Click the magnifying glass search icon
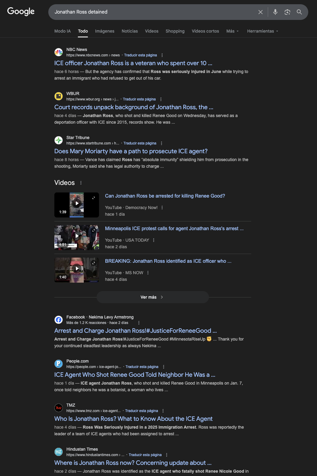The image size is (317, 476). 299,12
